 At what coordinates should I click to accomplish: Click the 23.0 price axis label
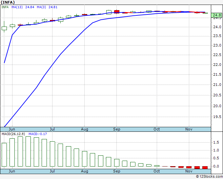point(217,45)
